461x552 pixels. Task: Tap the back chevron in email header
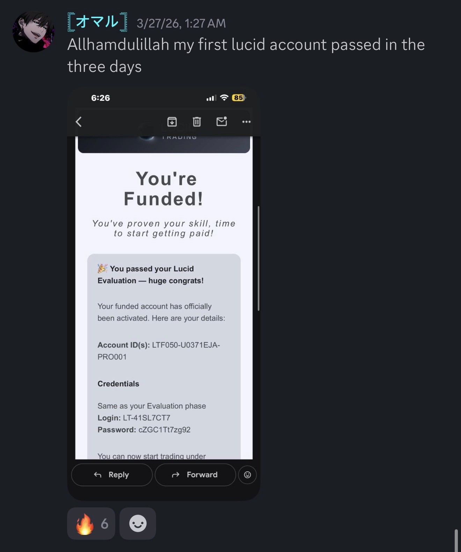(79, 122)
